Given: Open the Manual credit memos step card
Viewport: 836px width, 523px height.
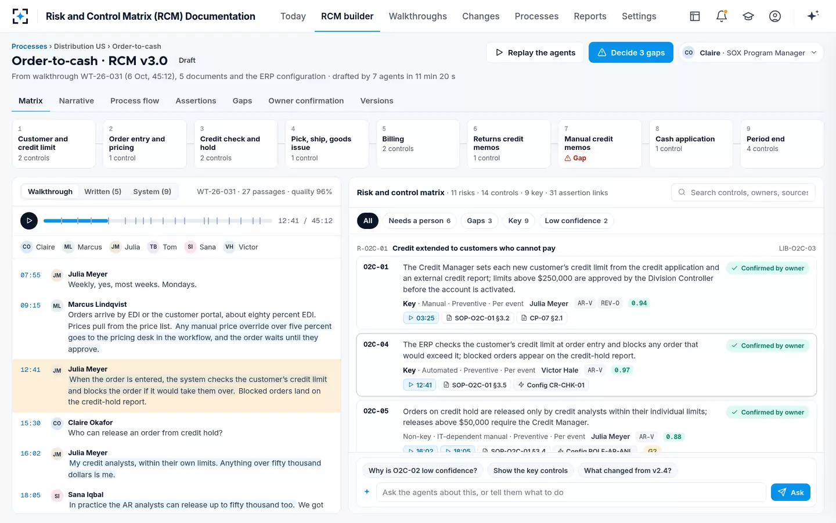Looking at the screenshot, I should [600, 144].
